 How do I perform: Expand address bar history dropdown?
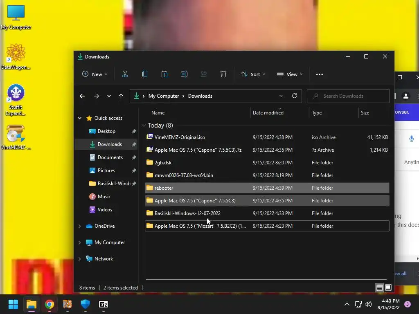(x=281, y=96)
